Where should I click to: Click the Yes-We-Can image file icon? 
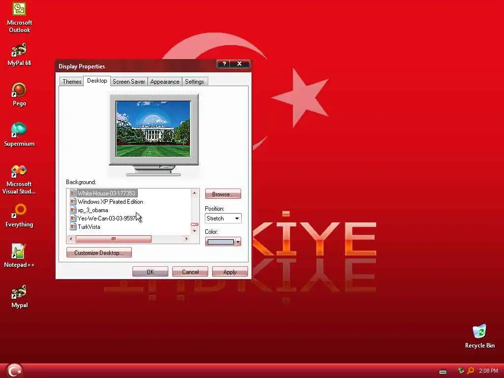point(73,218)
